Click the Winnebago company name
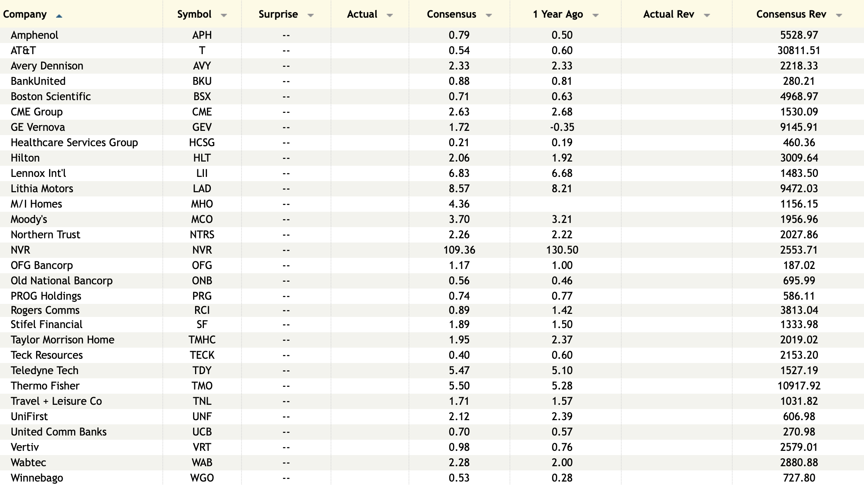Screen dimensions: 864x485 tap(37, 478)
